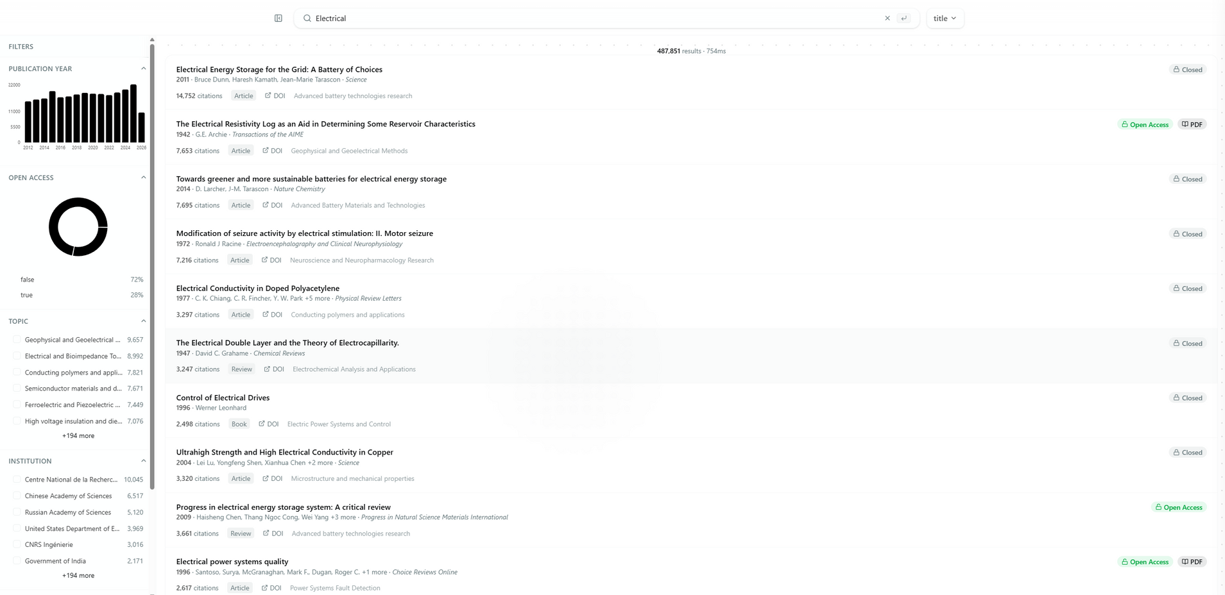The height and width of the screenshot is (595, 1225).
Task: Open PDF of Electrical power systems quality
Action: [1192, 562]
